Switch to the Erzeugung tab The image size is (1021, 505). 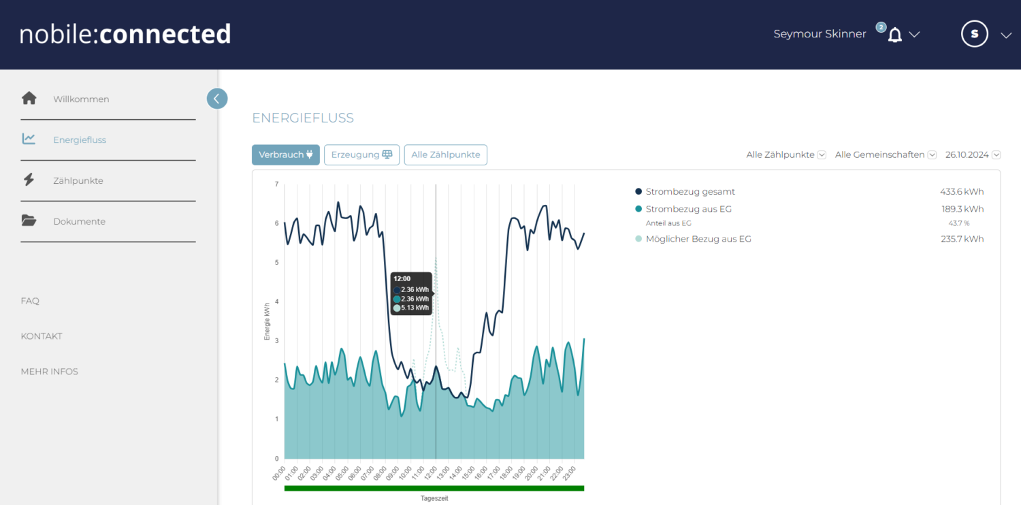click(x=361, y=154)
